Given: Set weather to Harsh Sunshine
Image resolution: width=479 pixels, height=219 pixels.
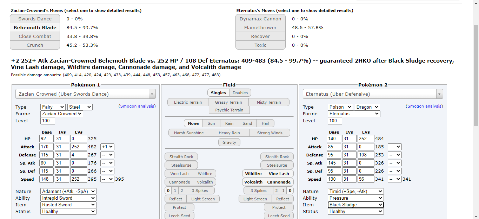Looking at the screenshot, I should point(189,133).
